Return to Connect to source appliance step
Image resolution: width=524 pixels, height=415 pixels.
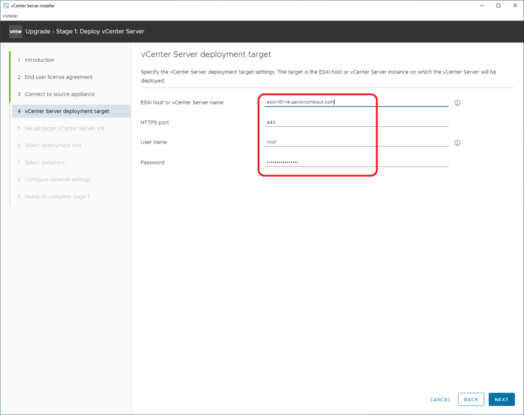click(59, 94)
